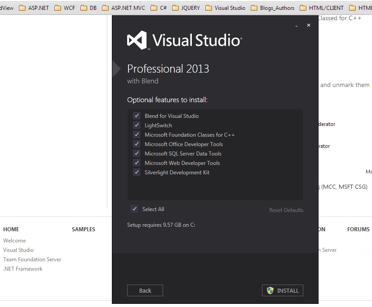
Task: Toggle the Select All checkbox
Action: 134,209
